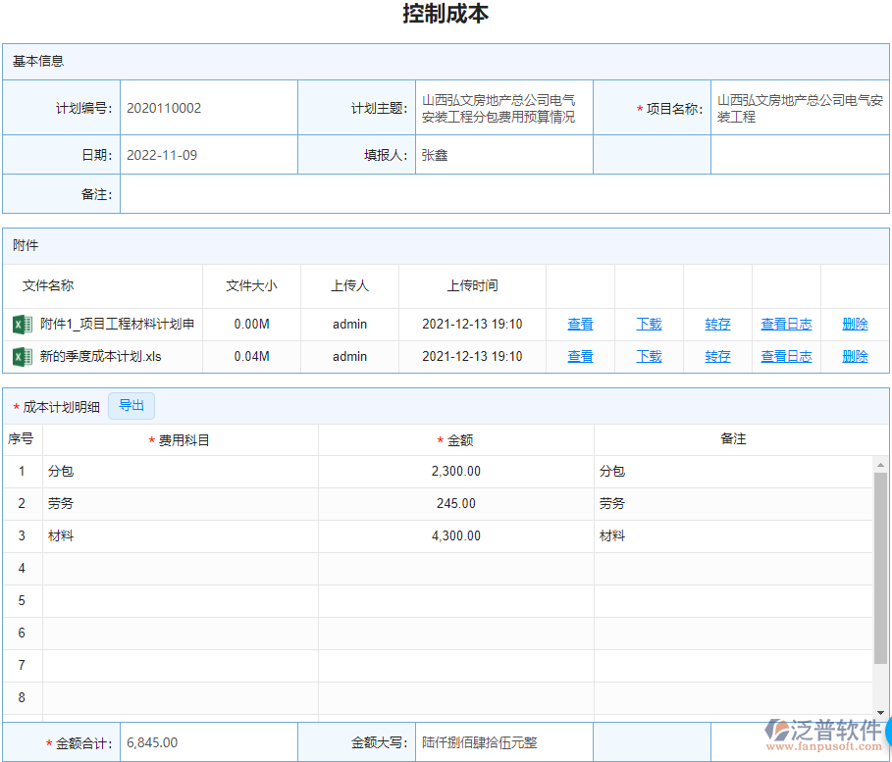Click the Excel icon beside 附件1_项目工程材料计划申
This screenshot has width=892, height=762.
[x=22, y=325]
